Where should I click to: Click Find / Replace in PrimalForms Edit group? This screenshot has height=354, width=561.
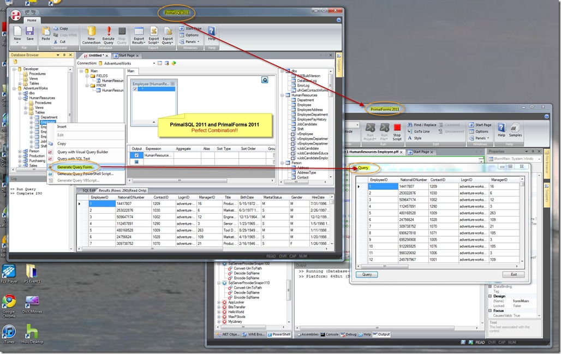coord(422,125)
